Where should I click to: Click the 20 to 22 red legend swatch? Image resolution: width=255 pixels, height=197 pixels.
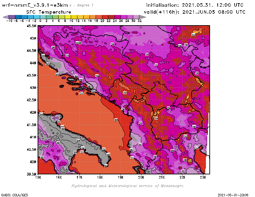(x=105, y=17)
